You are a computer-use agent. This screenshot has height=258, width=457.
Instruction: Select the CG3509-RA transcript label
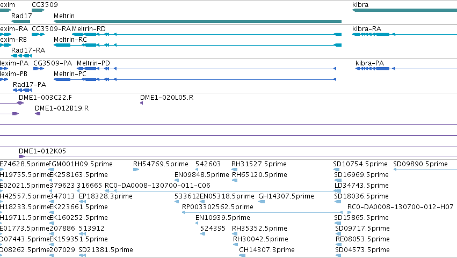click(x=52, y=29)
